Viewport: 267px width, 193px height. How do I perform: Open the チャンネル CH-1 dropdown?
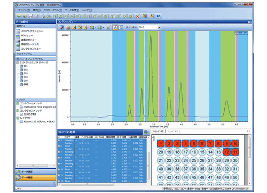pos(159,27)
